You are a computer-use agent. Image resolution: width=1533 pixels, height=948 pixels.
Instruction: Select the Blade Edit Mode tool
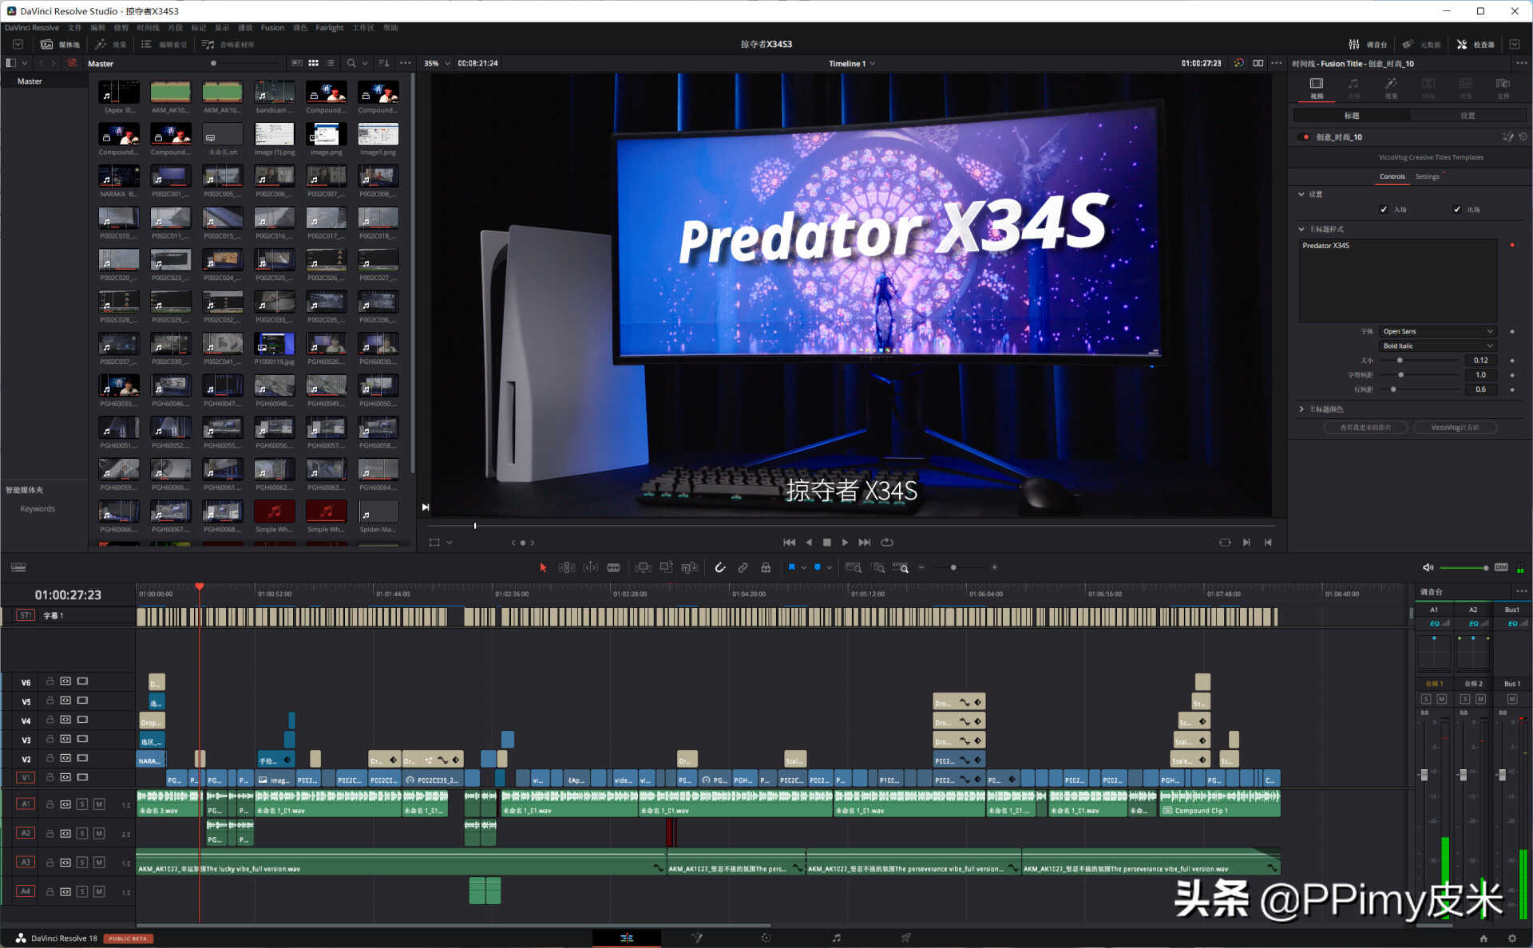click(x=613, y=567)
